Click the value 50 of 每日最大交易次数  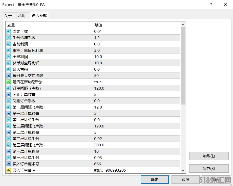tap(137, 75)
